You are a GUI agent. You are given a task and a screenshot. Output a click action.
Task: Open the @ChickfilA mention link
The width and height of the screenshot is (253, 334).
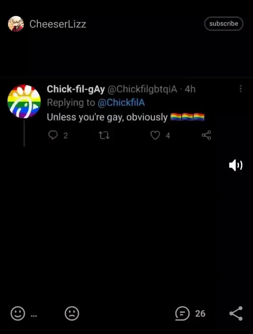tap(121, 103)
